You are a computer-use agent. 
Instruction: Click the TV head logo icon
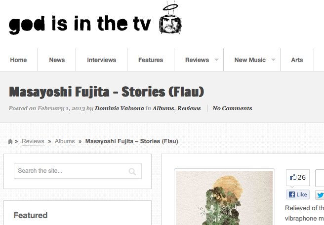170,18
